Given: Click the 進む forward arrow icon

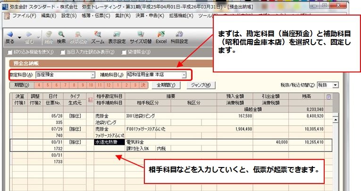Looking at the screenshot, I should [29, 34].
